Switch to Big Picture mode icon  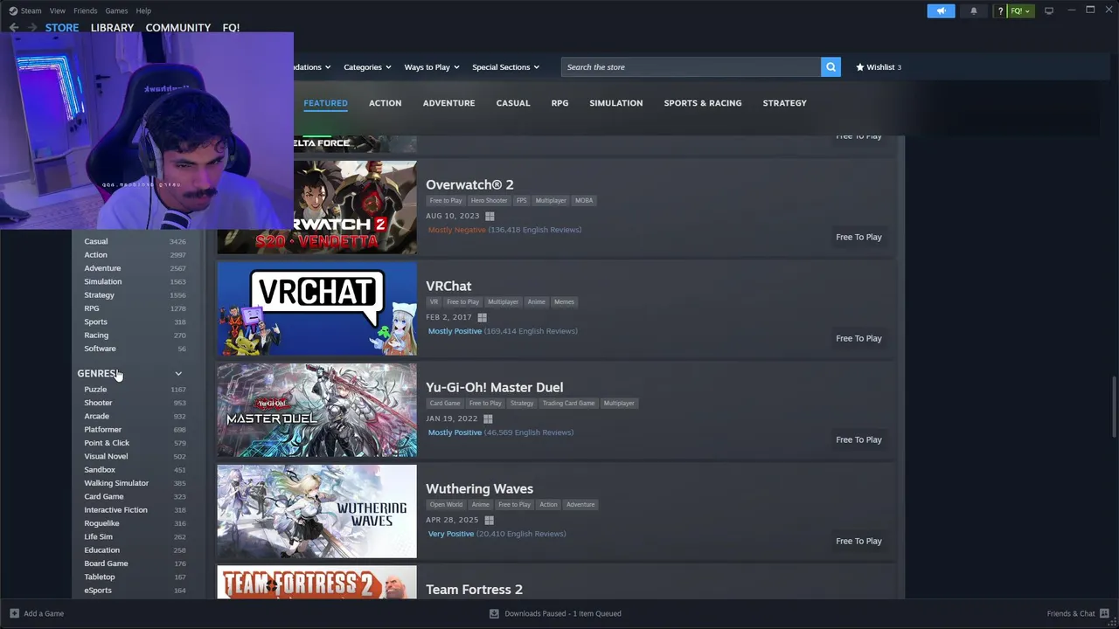[1049, 10]
